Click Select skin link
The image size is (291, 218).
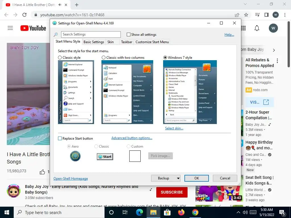(x=174, y=128)
